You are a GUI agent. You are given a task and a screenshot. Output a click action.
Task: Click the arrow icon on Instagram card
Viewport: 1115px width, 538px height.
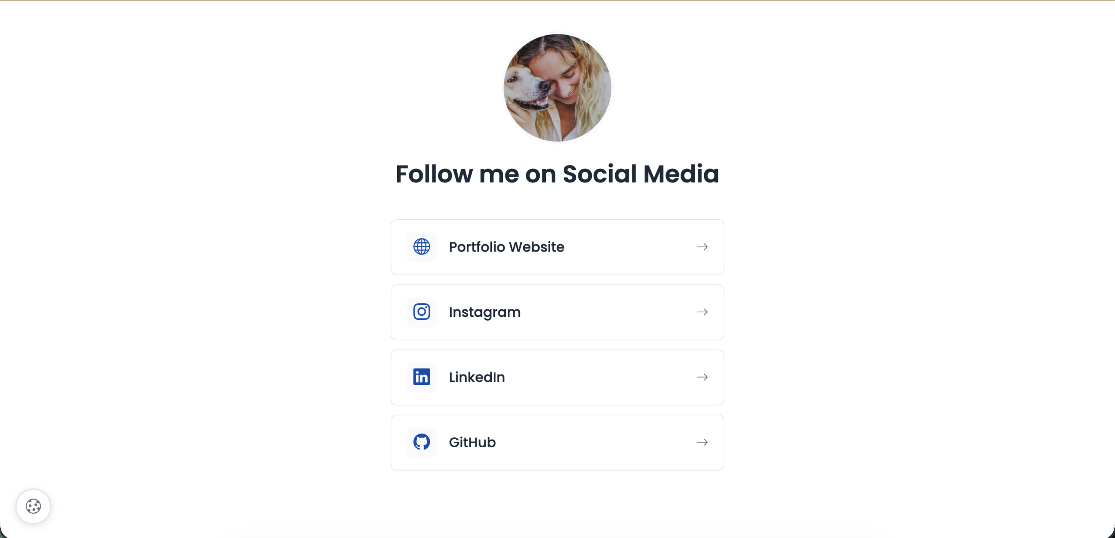click(703, 312)
